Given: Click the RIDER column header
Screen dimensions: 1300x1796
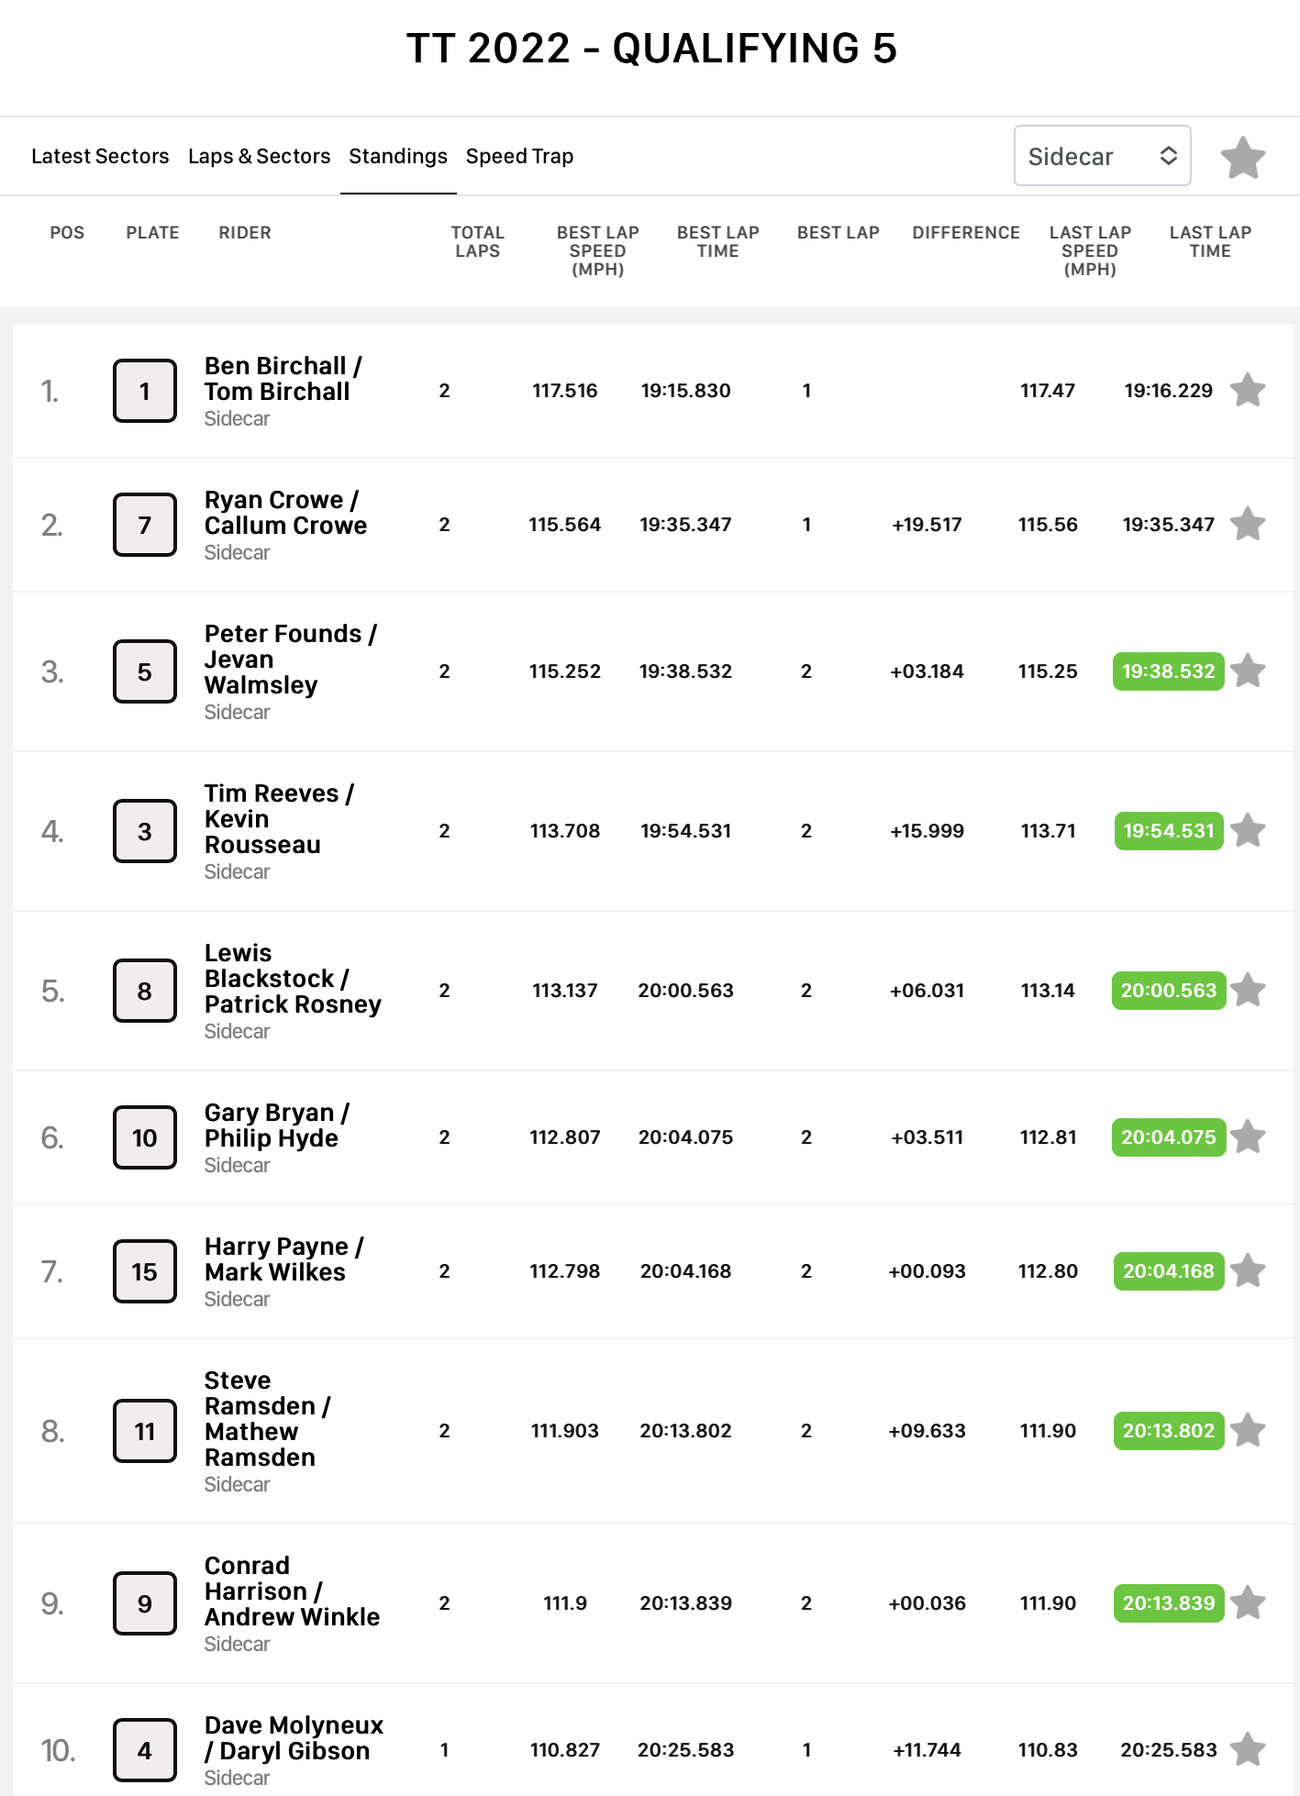Looking at the screenshot, I should point(245,233).
